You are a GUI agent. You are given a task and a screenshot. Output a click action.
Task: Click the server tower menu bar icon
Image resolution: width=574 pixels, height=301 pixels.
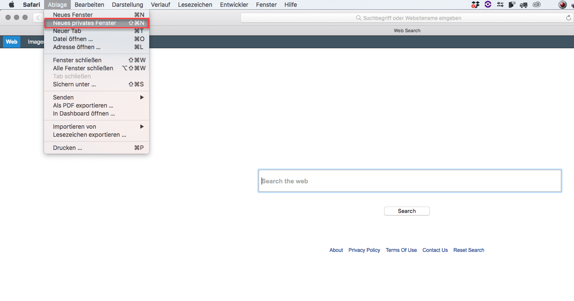click(512, 5)
